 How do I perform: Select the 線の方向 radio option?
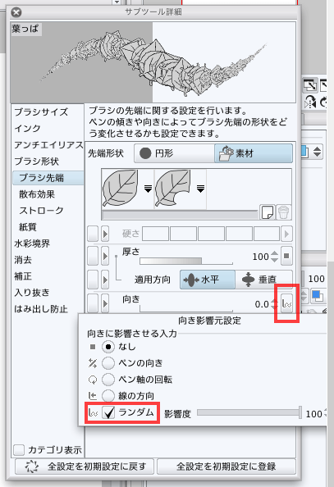coord(108,396)
